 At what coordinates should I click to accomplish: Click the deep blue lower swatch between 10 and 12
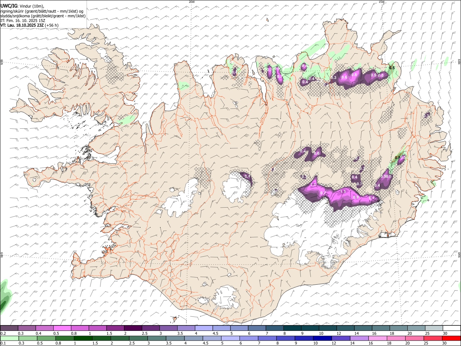(322, 338)
